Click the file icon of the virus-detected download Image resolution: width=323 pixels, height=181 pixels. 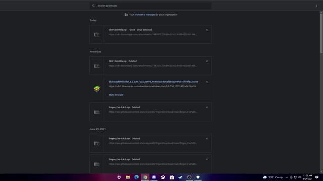[97, 35]
